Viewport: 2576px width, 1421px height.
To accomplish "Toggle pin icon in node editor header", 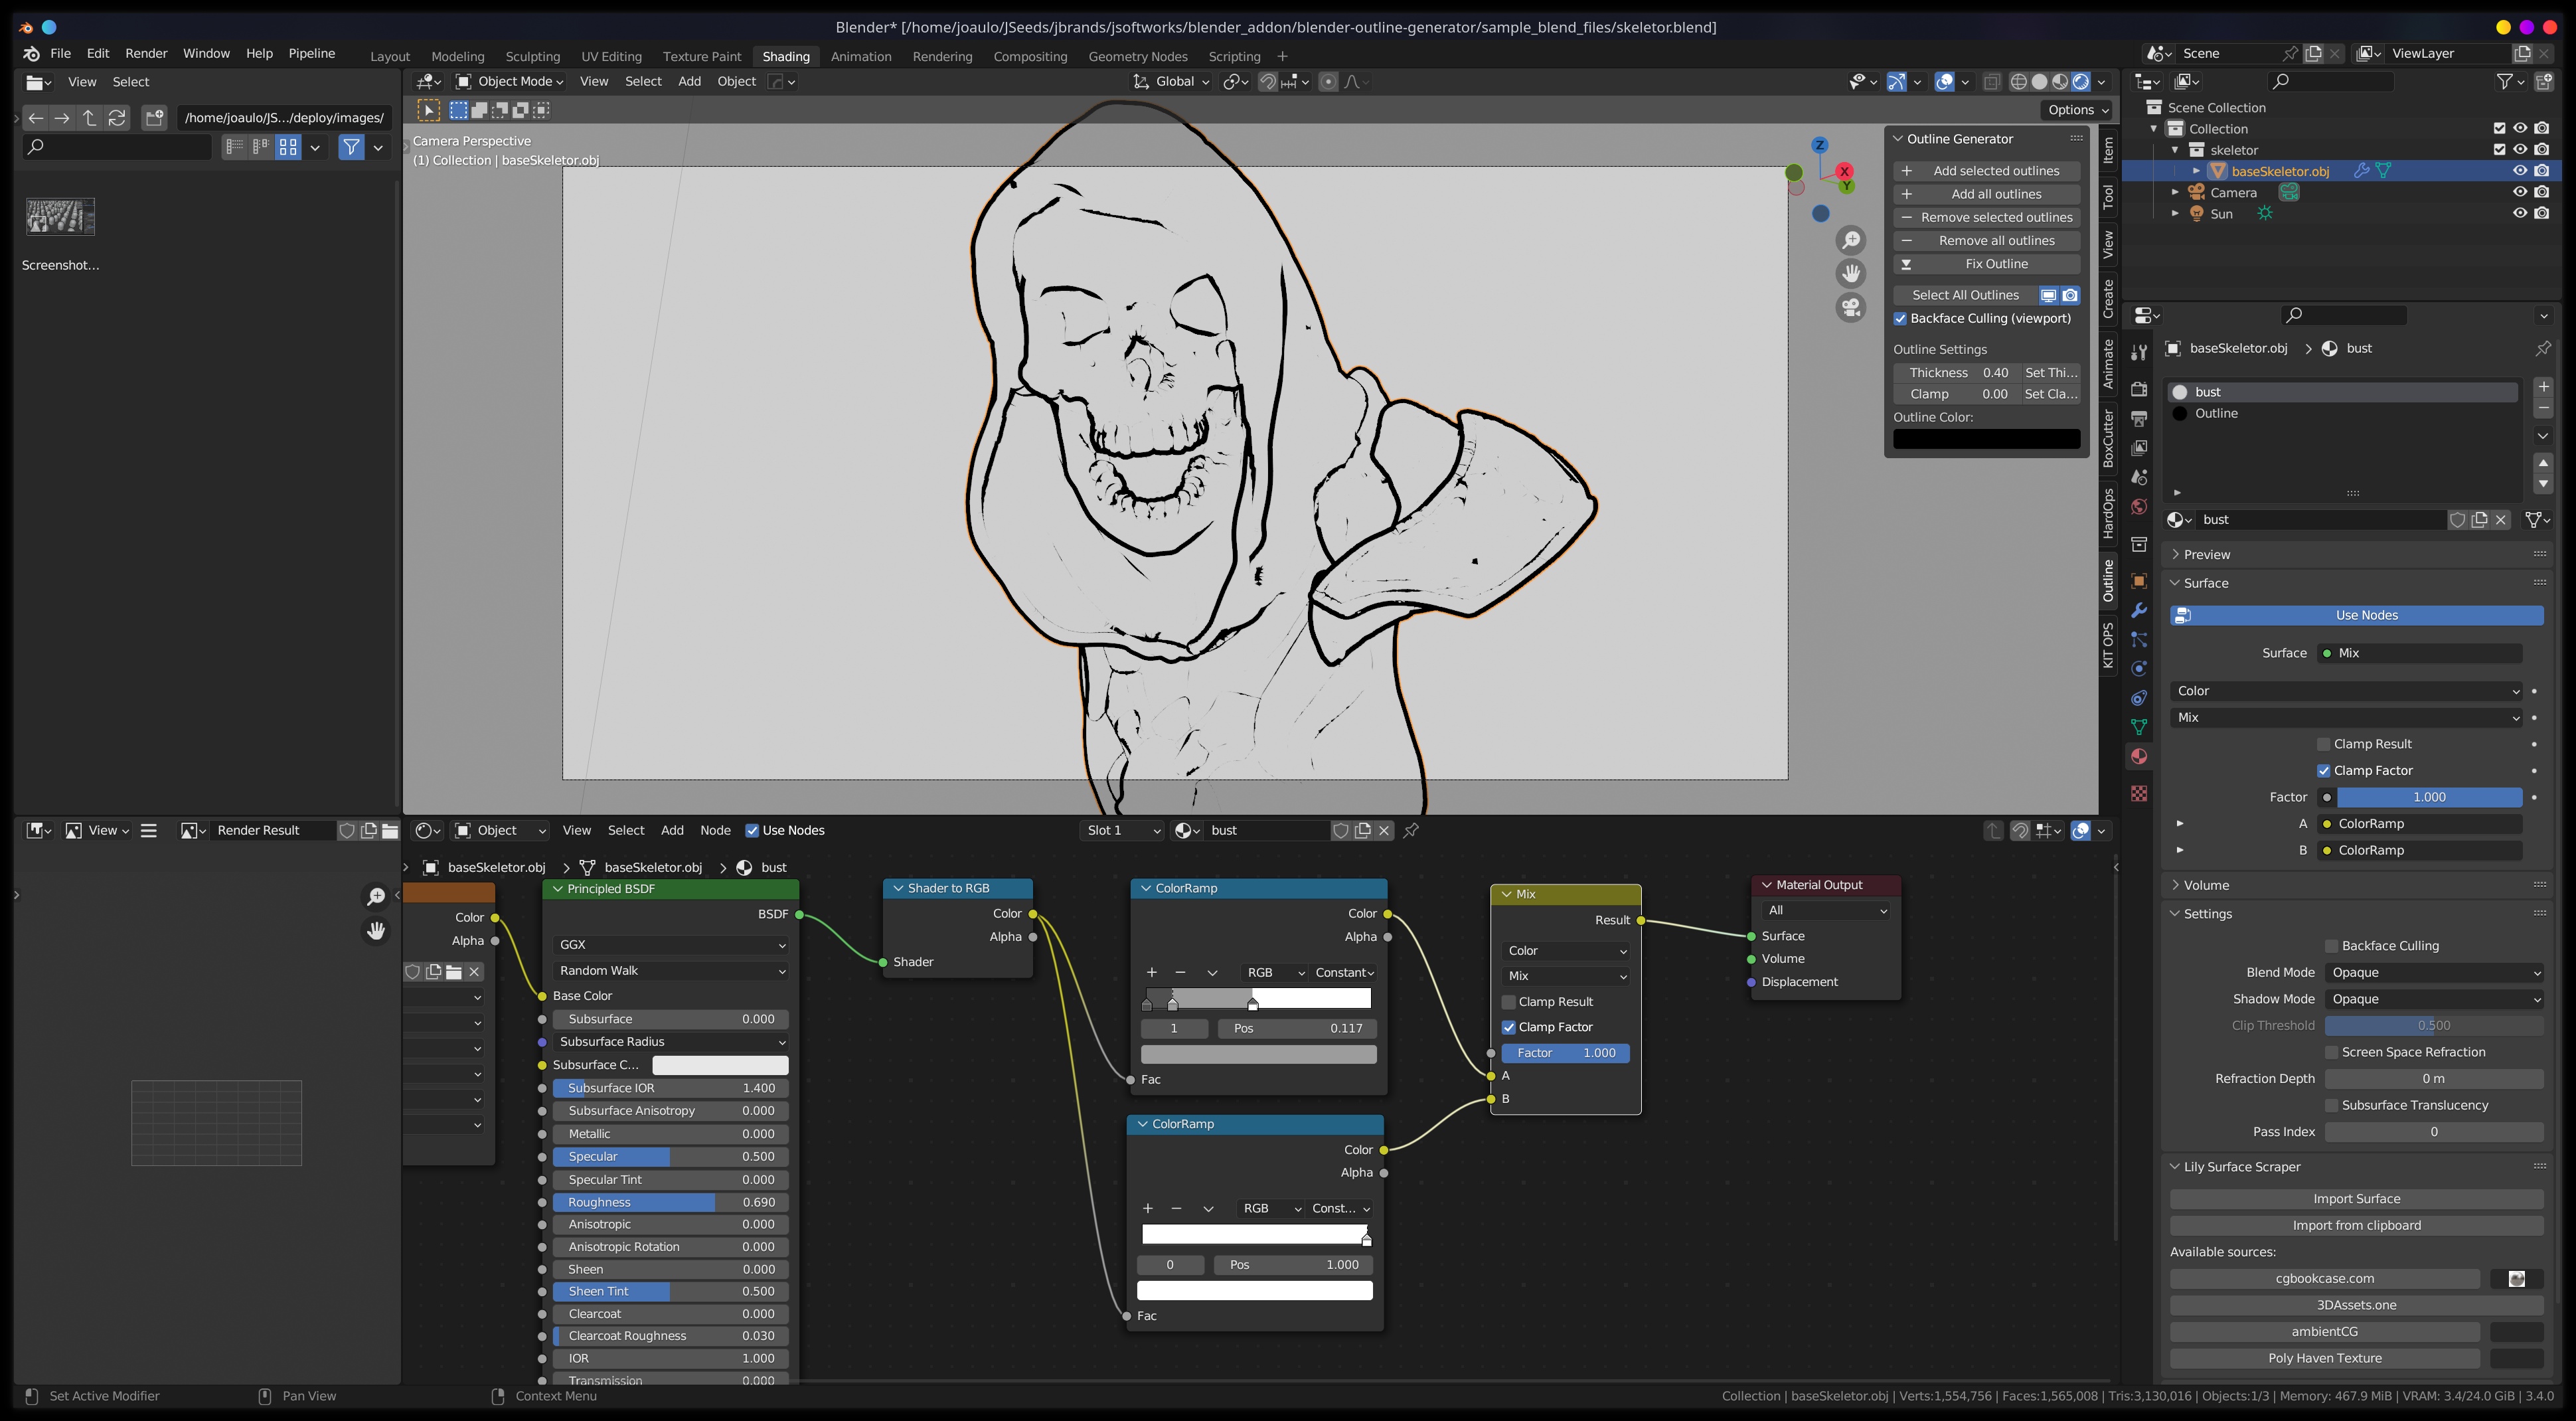I will click(1411, 830).
